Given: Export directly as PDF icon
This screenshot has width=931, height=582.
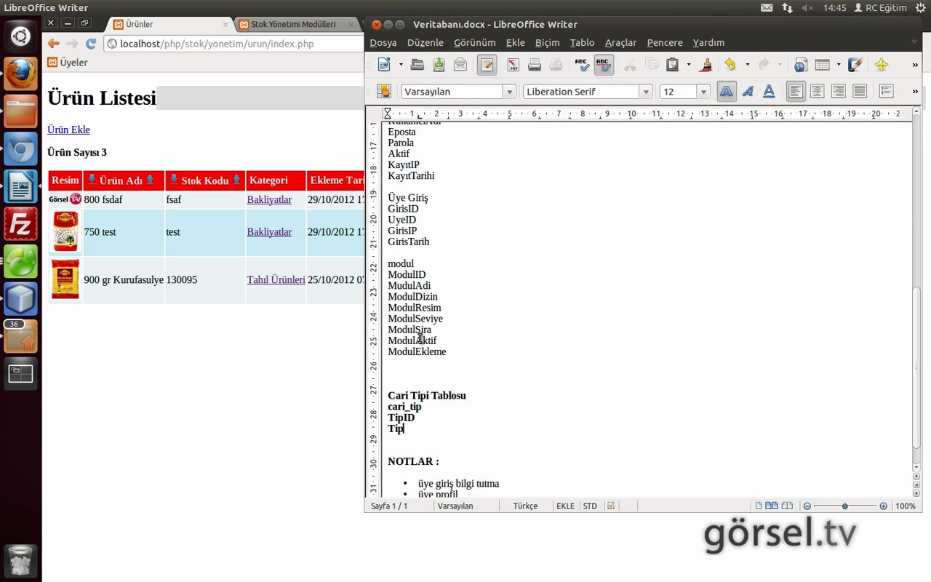Looking at the screenshot, I should click(x=513, y=65).
